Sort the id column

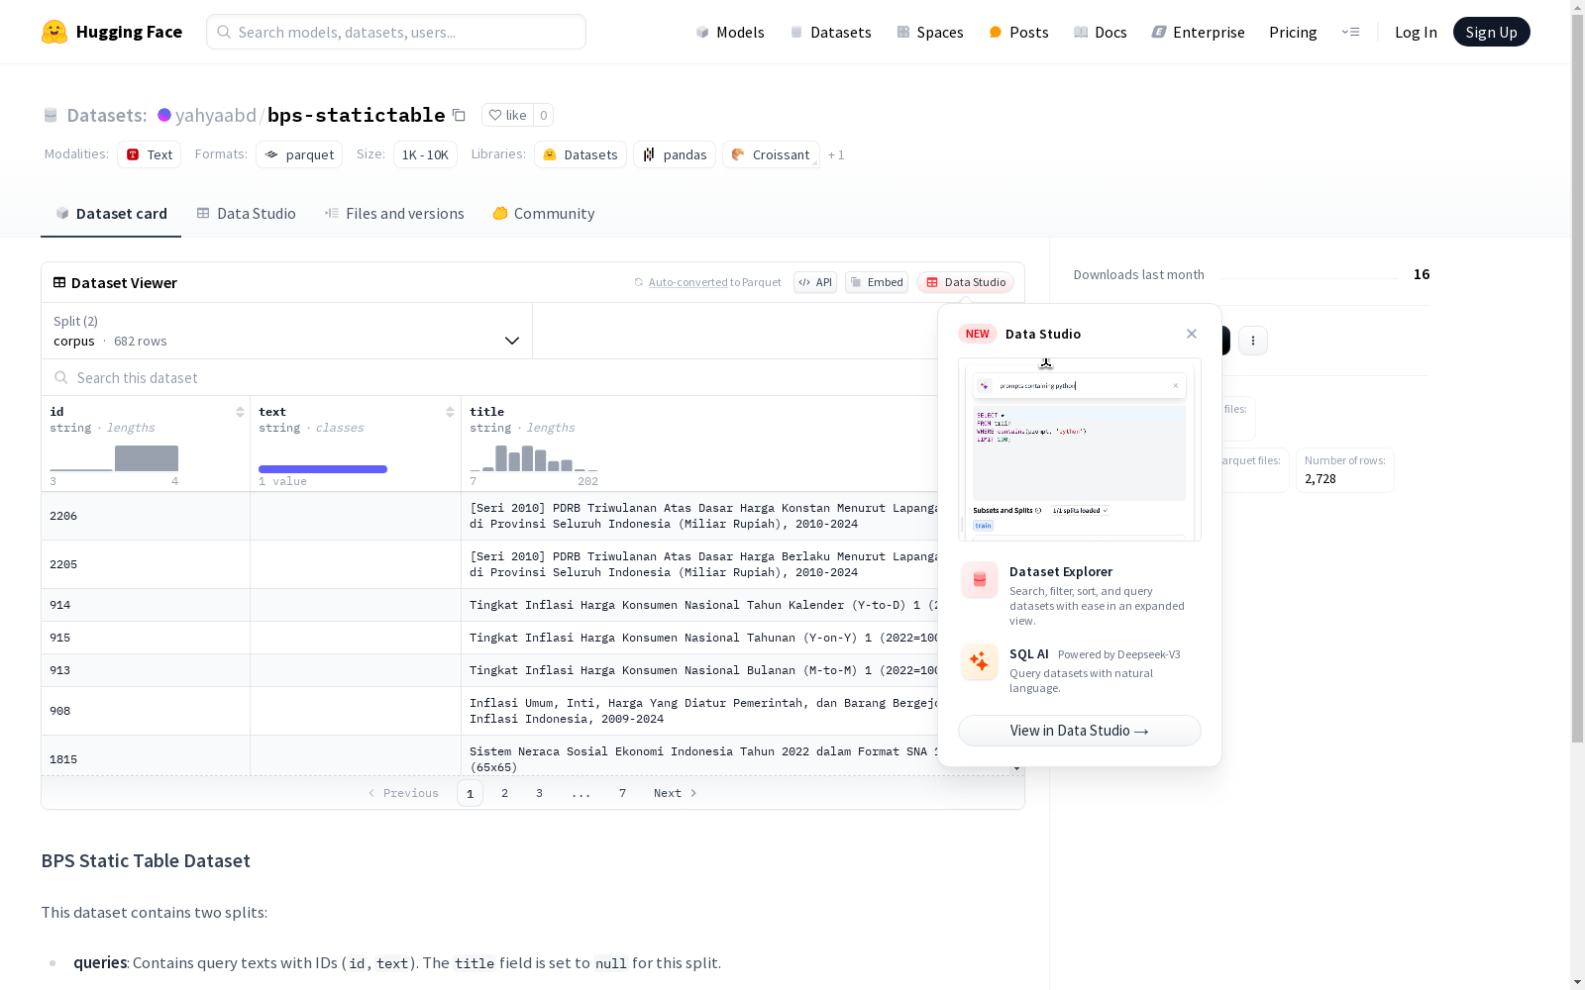[x=240, y=412]
